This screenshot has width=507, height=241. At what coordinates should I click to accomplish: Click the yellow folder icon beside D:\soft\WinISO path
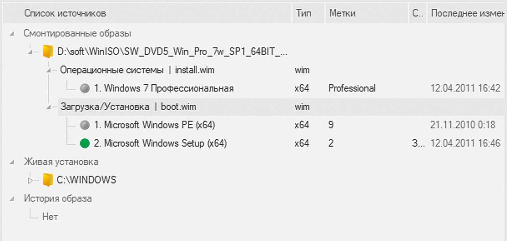[48, 52]
